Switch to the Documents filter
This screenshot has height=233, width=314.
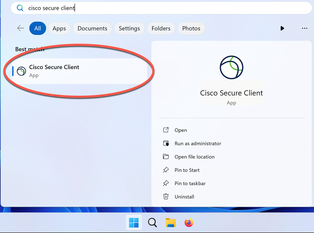[92, 28]
